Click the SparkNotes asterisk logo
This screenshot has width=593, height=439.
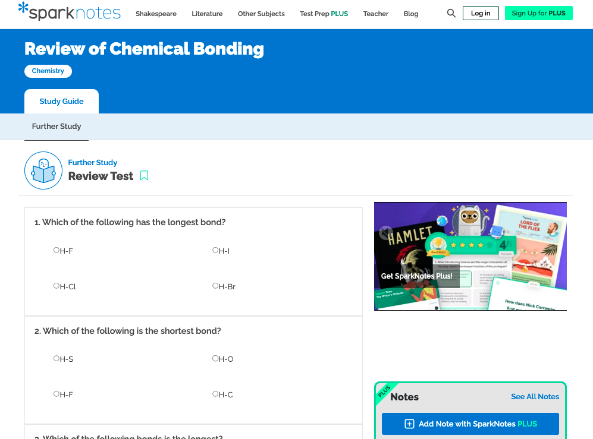23,11
